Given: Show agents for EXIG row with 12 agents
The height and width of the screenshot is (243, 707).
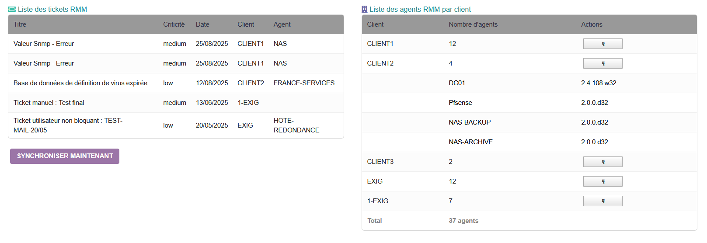Looking at the screenshot, I should click(x=603, y=181).
